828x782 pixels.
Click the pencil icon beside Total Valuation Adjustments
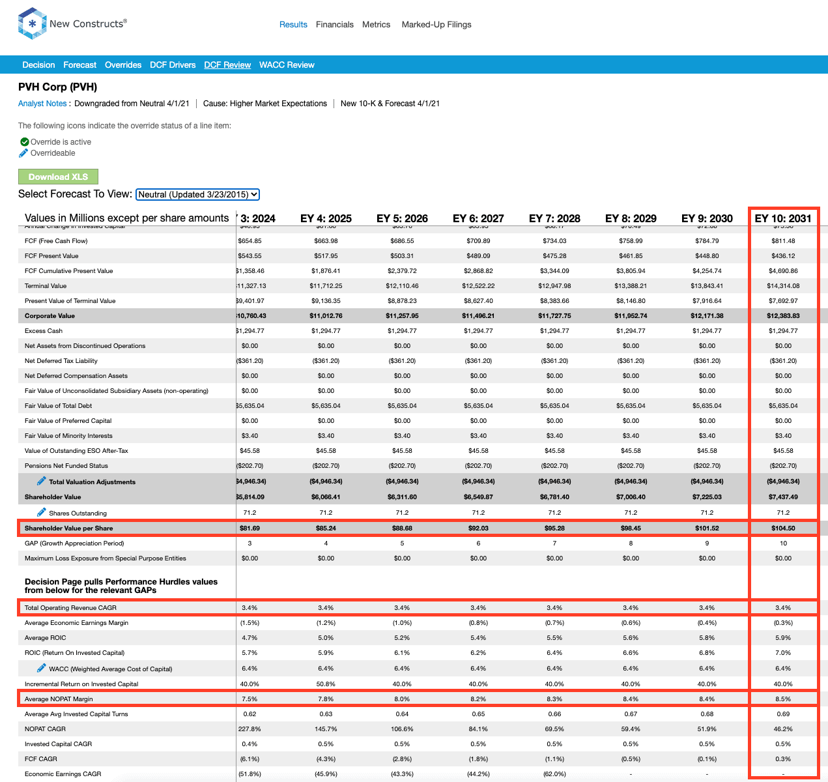pos(42,481)
